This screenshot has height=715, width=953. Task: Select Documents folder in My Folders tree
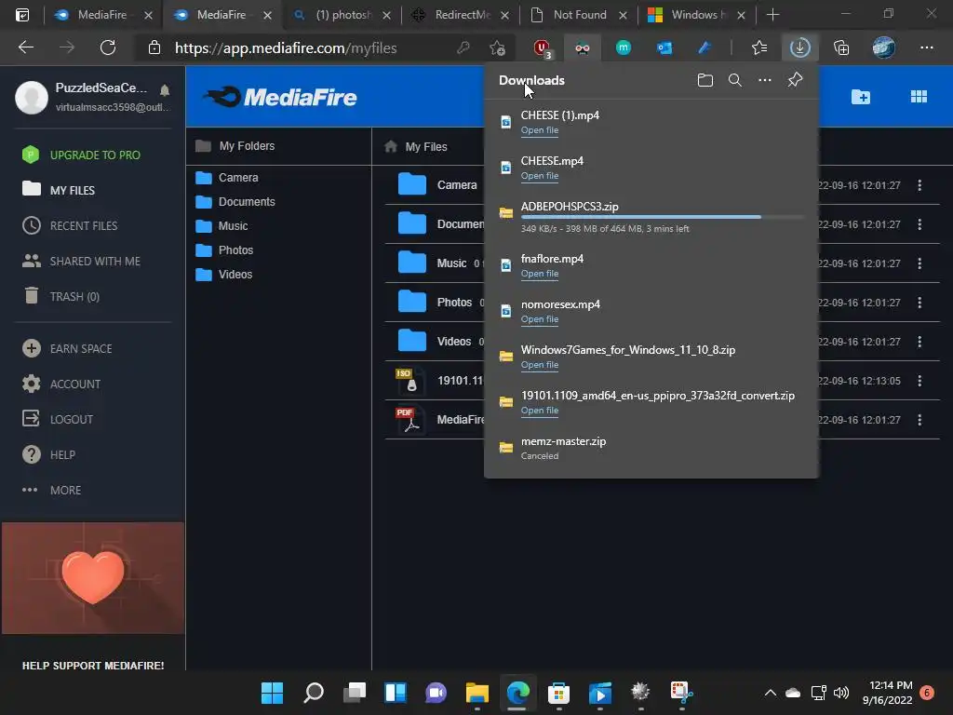click(235, 202)
